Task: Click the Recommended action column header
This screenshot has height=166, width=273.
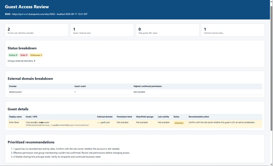Action: pos(199,117)
